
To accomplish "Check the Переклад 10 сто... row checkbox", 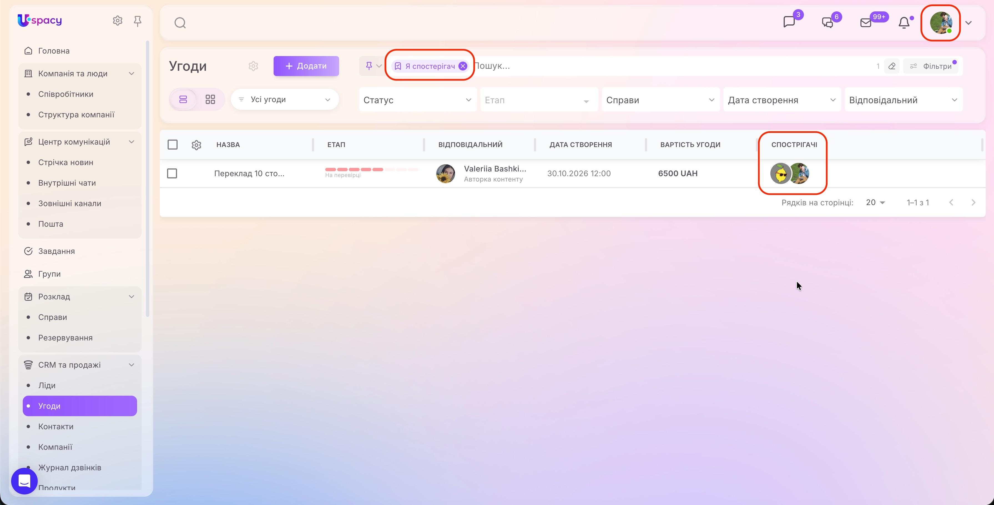I will [x=172, y=174].
